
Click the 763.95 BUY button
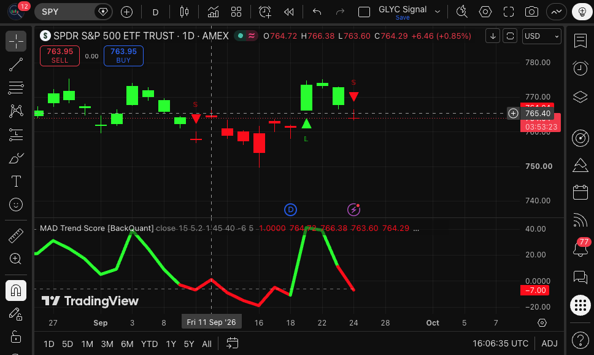click(123, 56)
